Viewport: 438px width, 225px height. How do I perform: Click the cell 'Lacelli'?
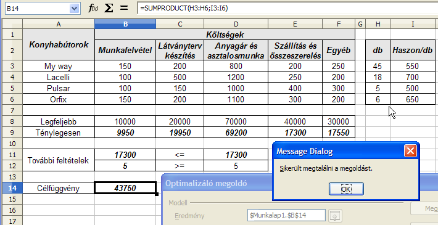[x=59, y=77]
